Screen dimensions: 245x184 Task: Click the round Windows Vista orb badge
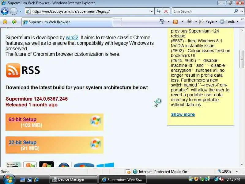pyautogui.click(x=64, y=164)
